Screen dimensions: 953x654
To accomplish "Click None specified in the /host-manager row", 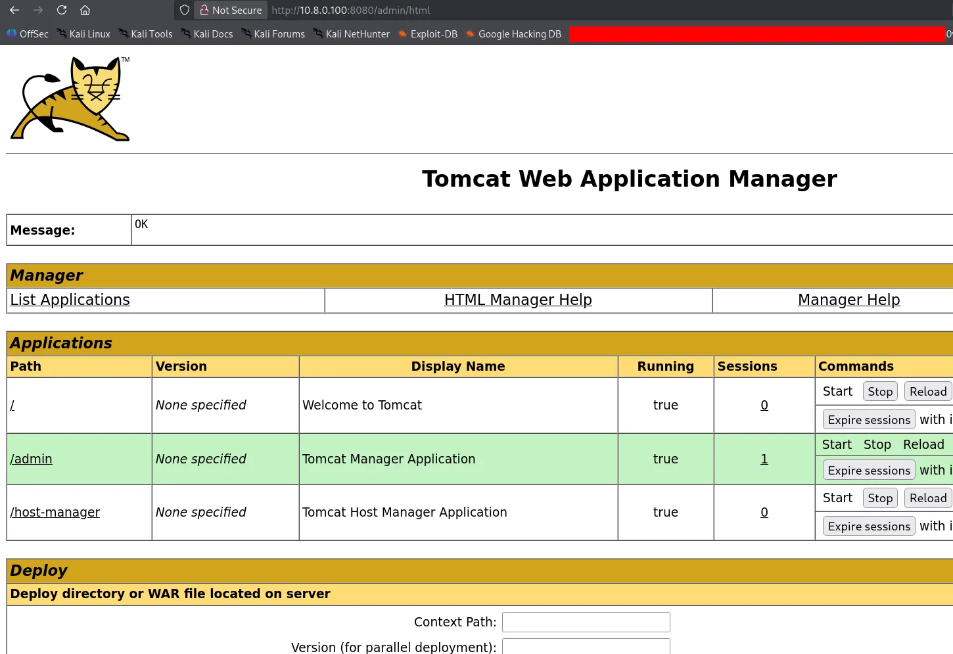I will 201,512.
